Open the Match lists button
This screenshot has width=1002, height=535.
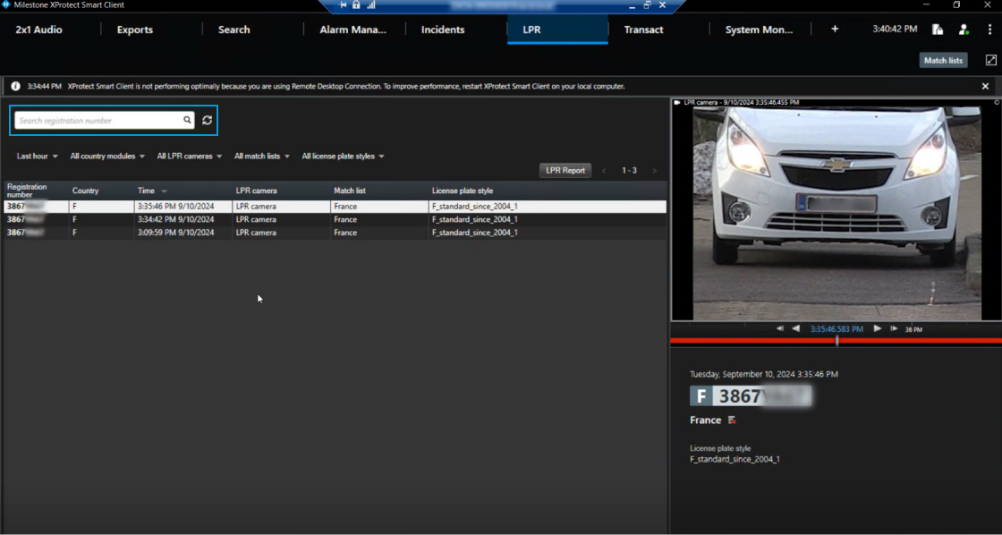click(x=943, y=61)
